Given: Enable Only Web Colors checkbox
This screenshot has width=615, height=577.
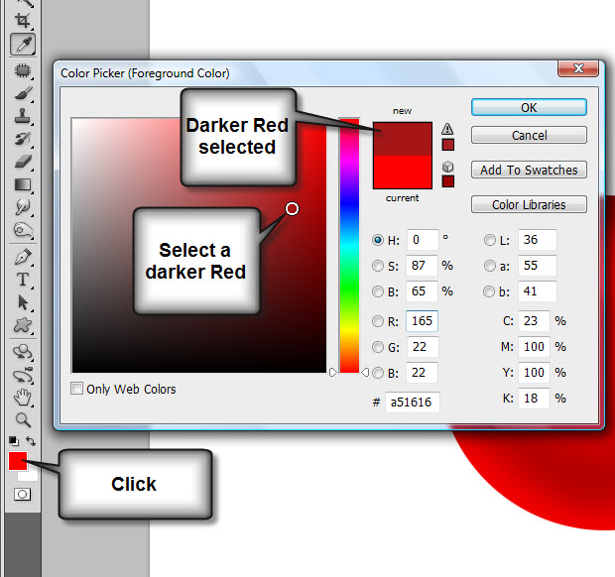Looking at the screenshot, I should coord(77,389).
